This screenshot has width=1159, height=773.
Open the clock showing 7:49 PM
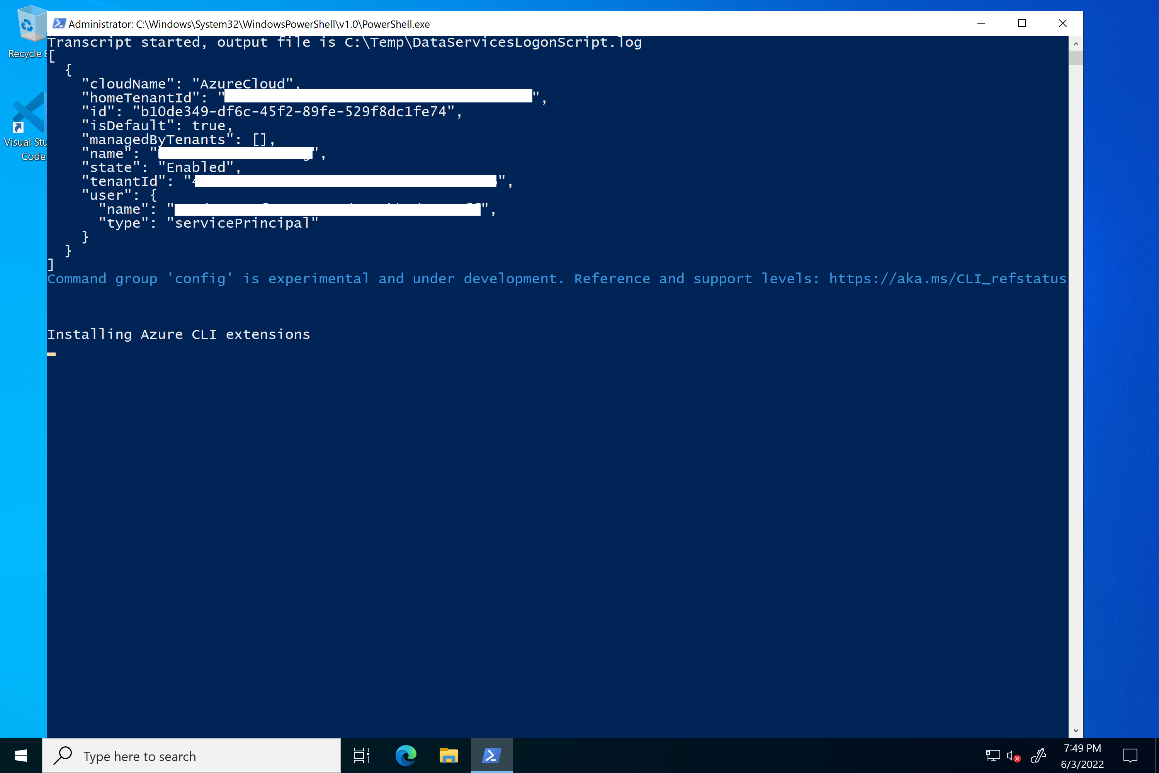(1082, 756)
